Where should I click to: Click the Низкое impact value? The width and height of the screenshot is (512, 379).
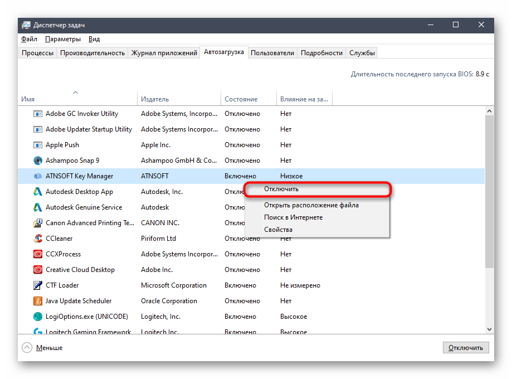291,176
